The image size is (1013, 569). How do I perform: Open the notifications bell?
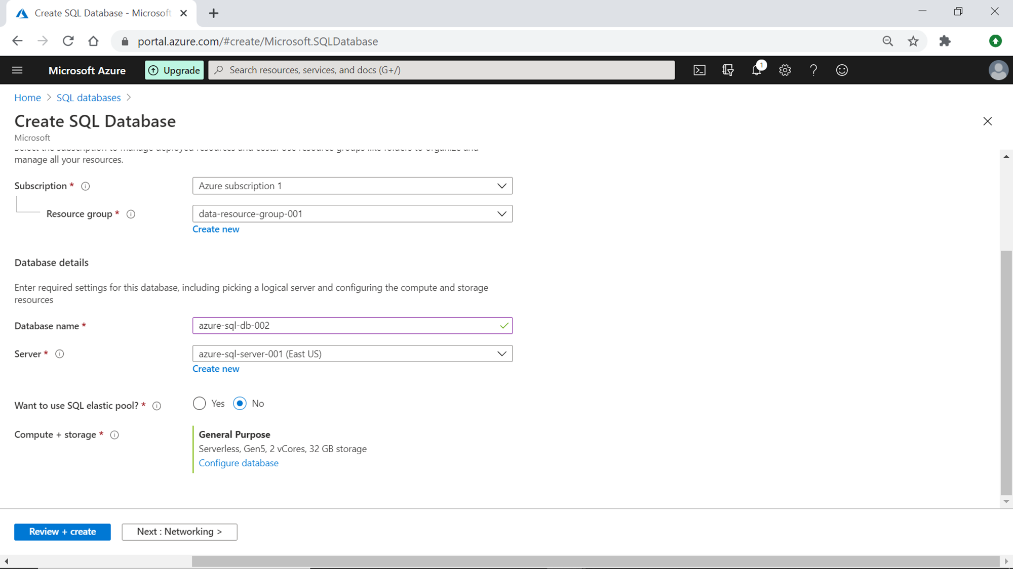click(756, 70)
